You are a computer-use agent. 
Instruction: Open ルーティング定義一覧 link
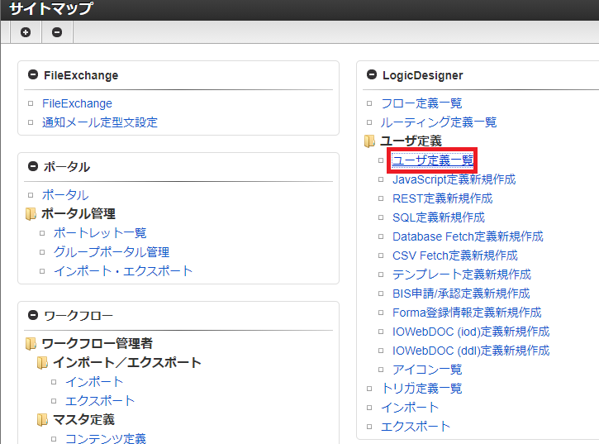click(439, 122)
